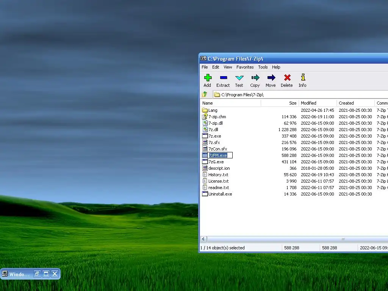The image size is (388, 291).
Task: Close the minimized Windo... window
Action: pyautogui.click(x=55, y=274)
